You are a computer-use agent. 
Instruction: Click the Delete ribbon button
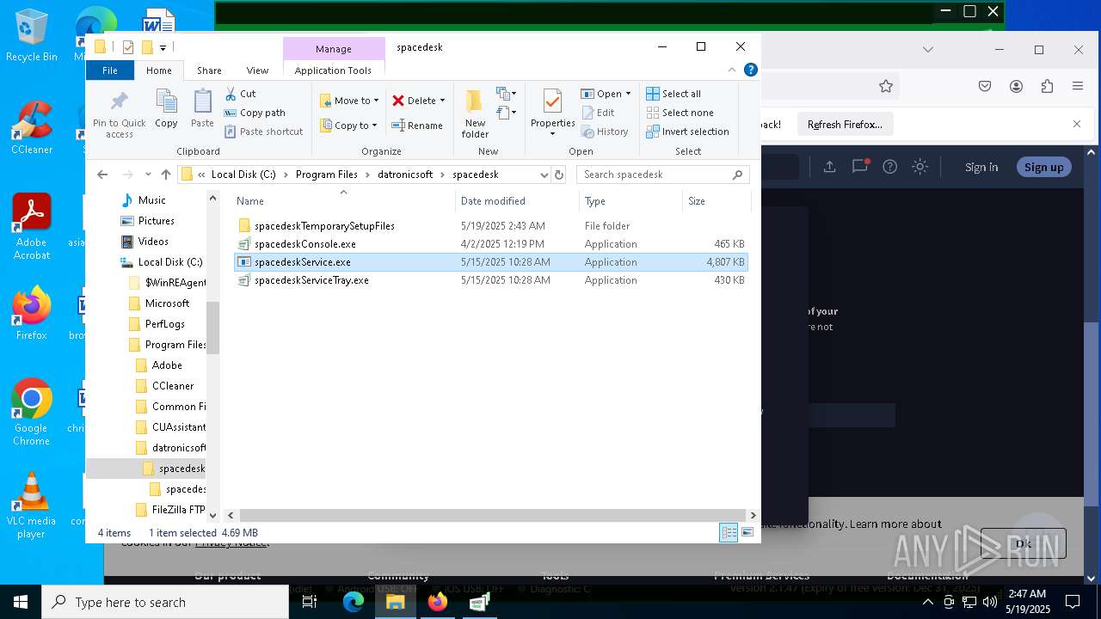(x=419, y=101)
